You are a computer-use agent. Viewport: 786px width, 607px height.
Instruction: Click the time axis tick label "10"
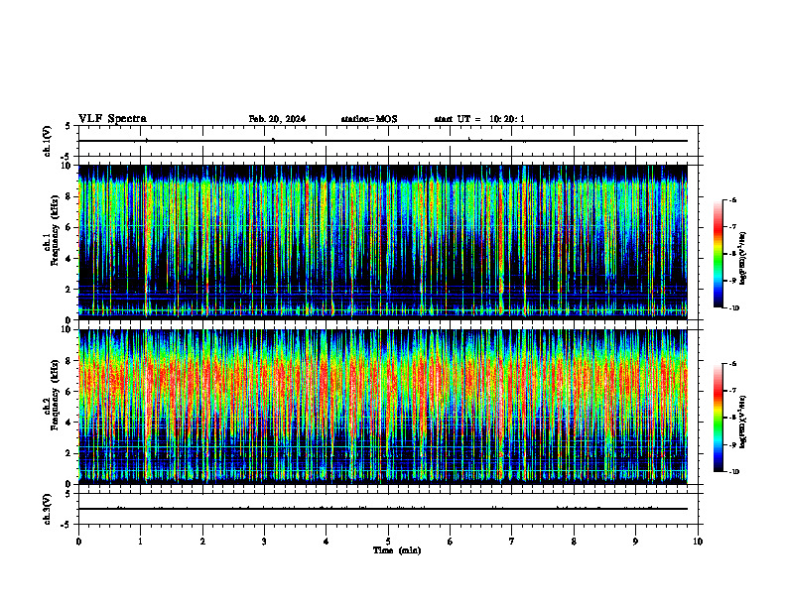coord(698,542)
